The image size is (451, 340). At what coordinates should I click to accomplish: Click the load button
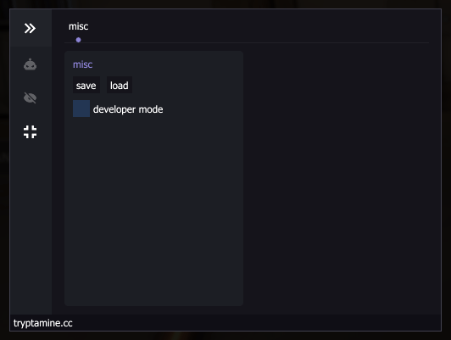(120, 85)
